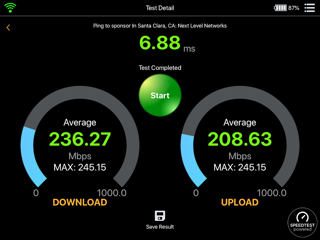Click the Test Completed status text
The image size is (320, 240).
160,68
